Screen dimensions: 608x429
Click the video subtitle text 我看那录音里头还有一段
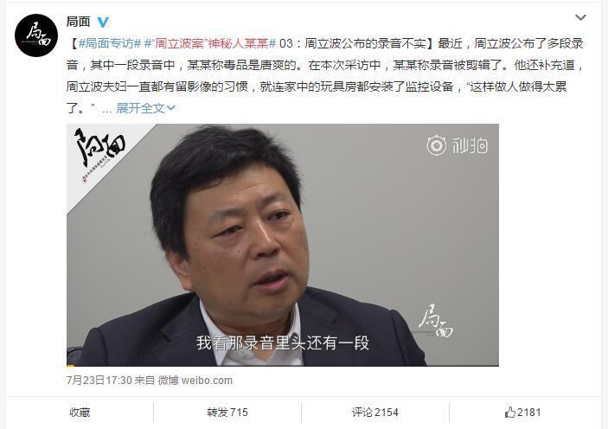coord(282,343)
